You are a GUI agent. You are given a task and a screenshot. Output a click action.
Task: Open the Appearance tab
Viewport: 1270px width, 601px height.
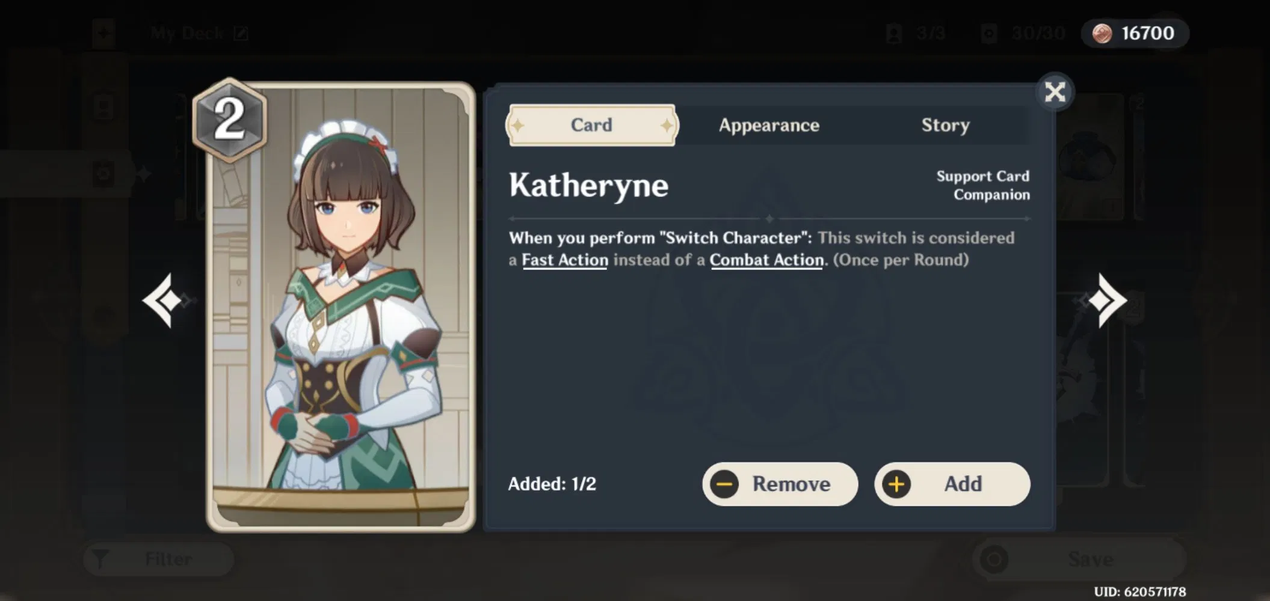[769, 125]
